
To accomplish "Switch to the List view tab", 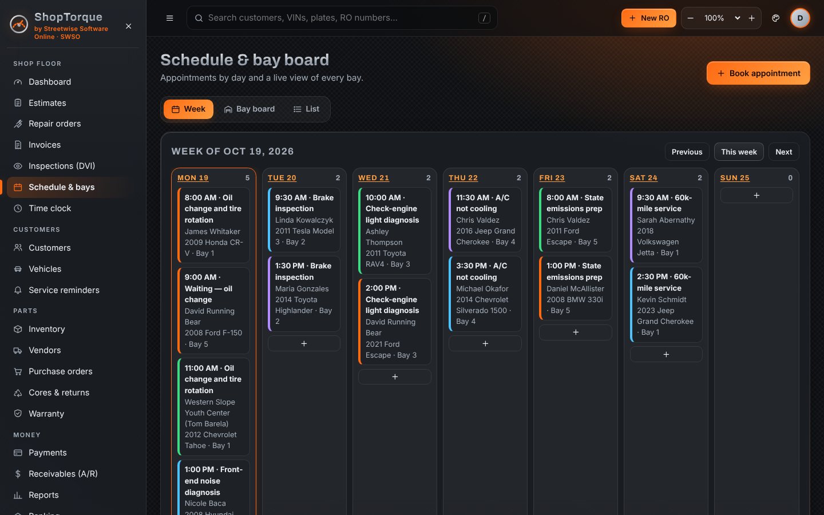I will click(x=306, y=109).
